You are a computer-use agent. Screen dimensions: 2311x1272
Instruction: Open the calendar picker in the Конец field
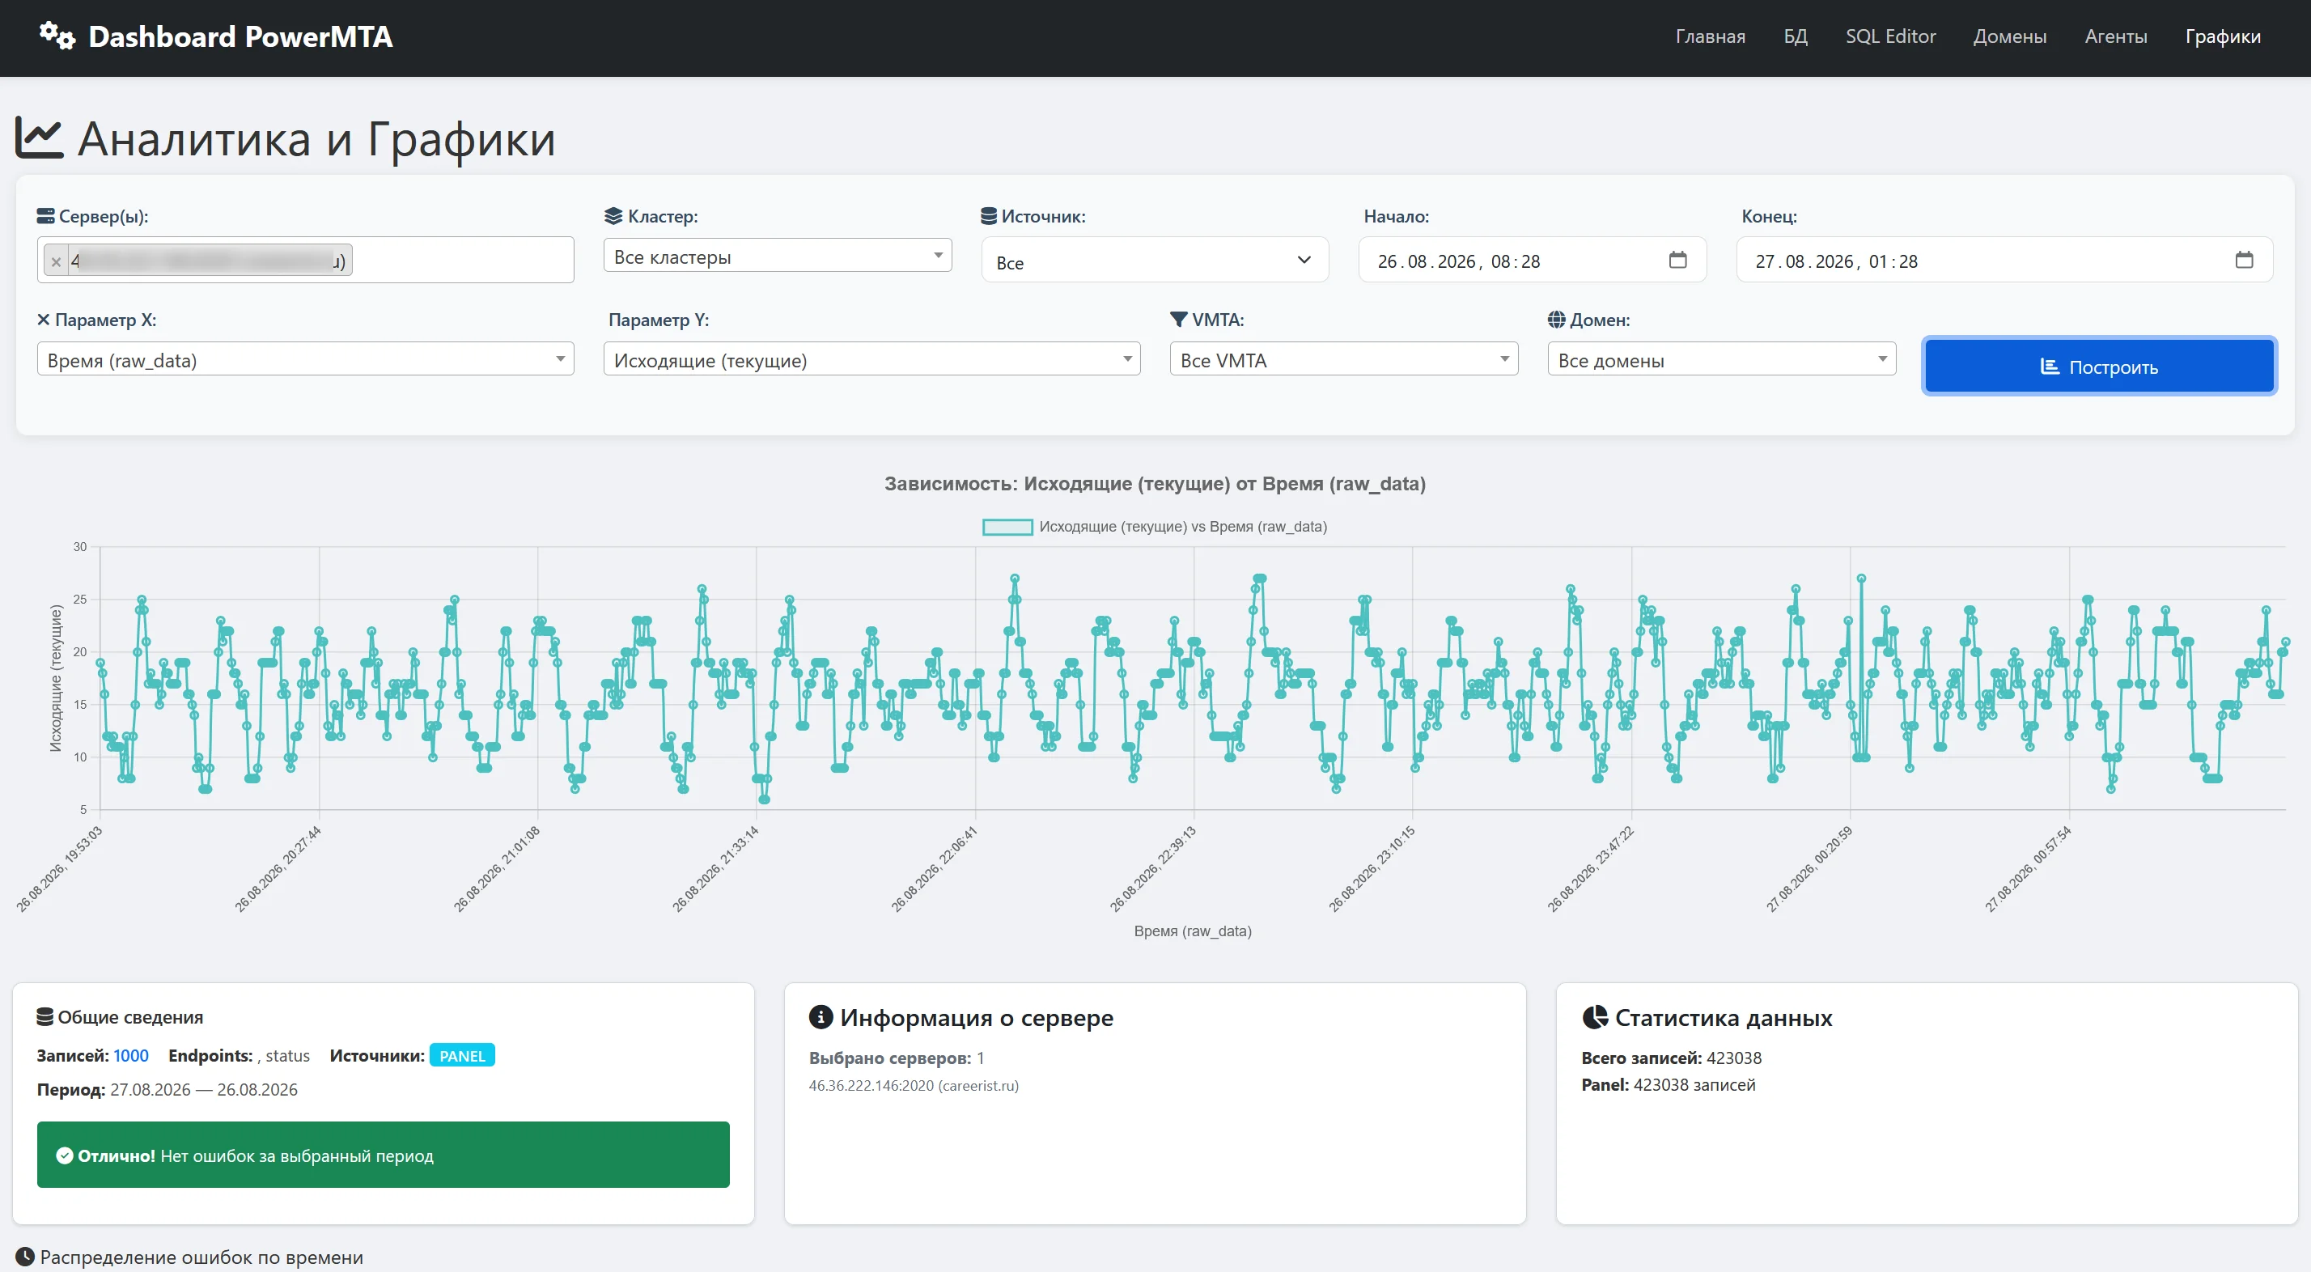click(2243, 260)
